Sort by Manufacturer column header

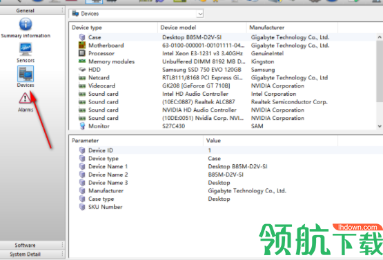(x=292, y=28)
